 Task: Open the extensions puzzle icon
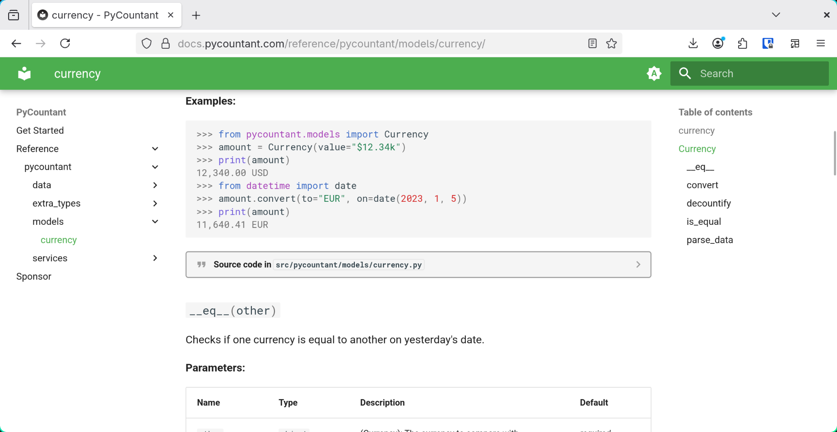pos(742,44)
